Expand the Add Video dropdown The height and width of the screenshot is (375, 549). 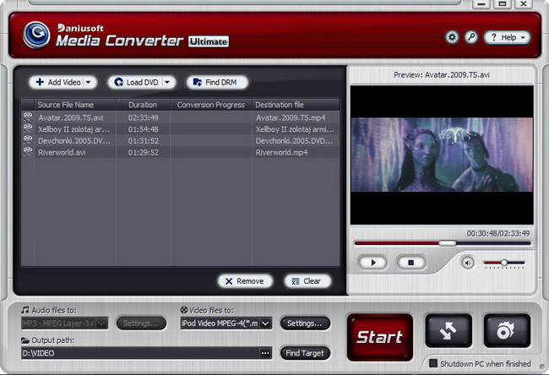(90, 82)
